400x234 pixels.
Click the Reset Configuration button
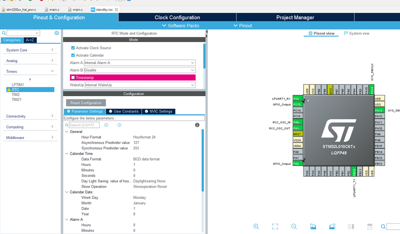coord(86,103)
